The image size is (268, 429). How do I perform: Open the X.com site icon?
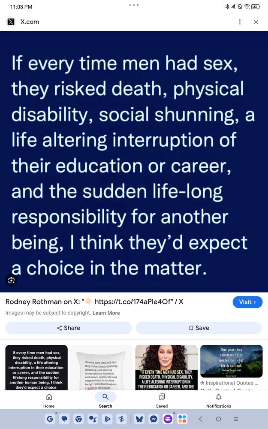pyautogui.click(x=11, y=22)
